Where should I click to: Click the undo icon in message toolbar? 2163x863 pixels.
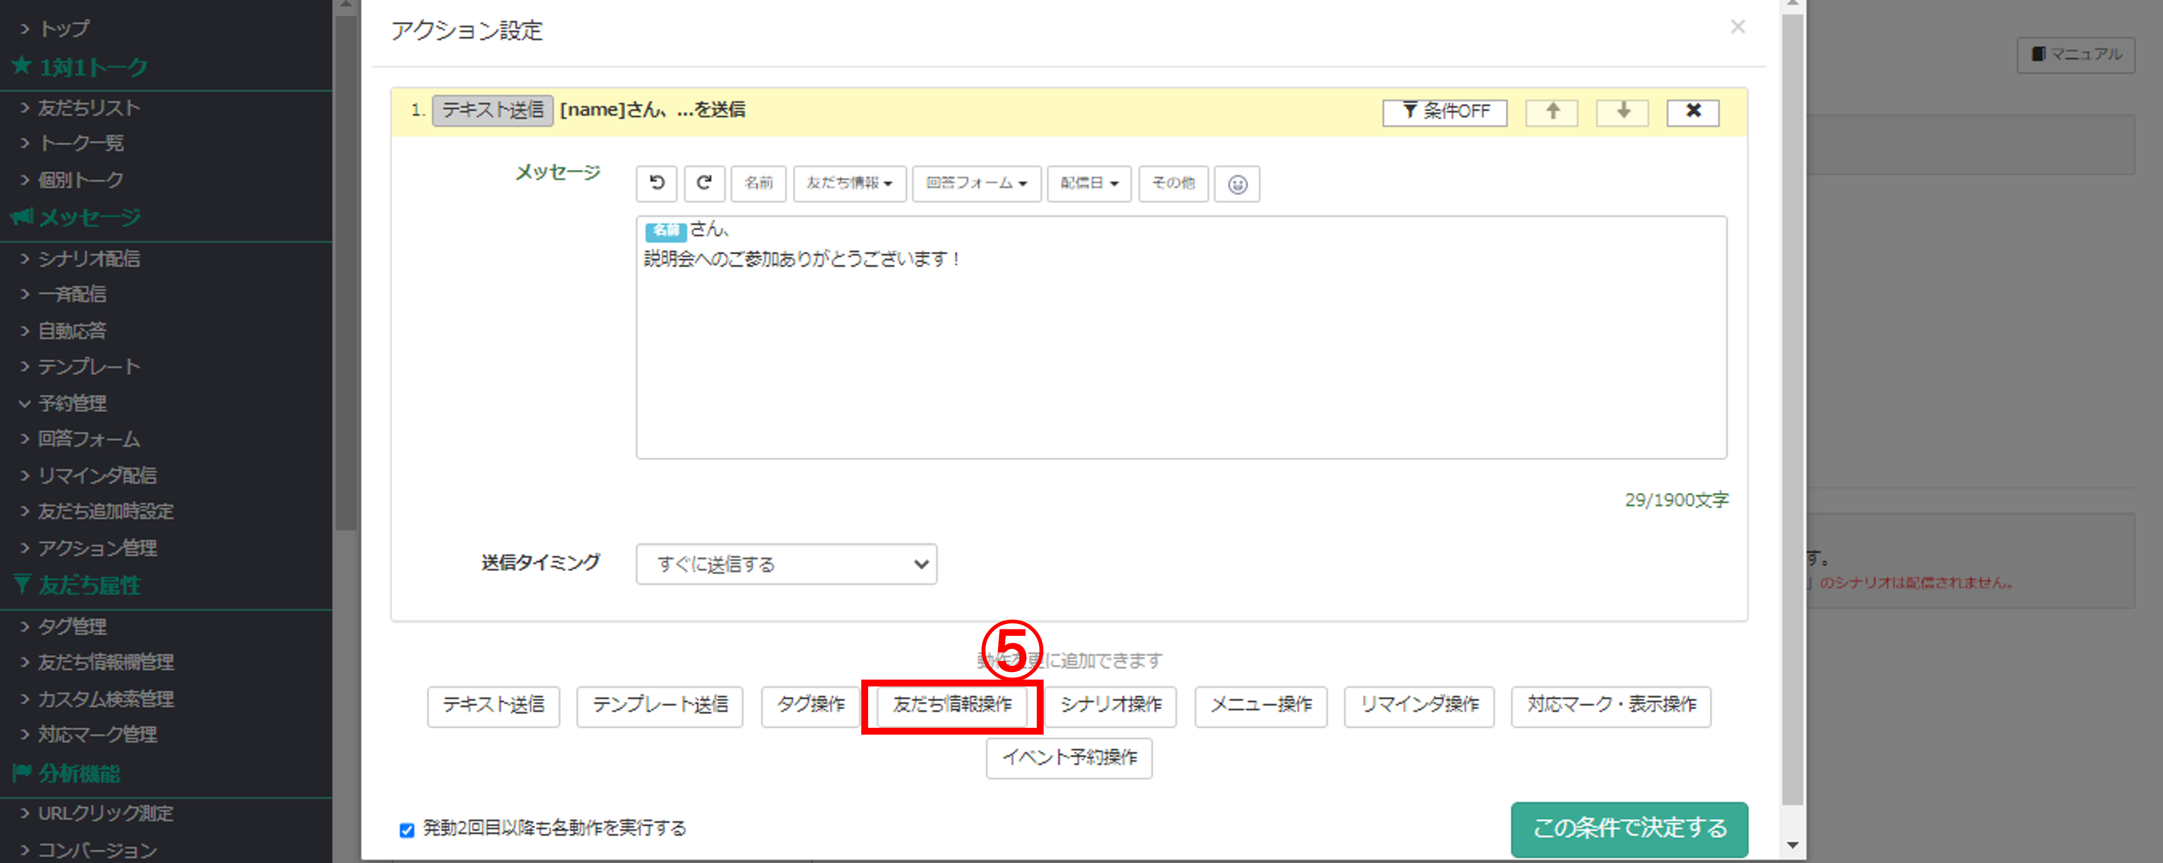pos(657,183)
